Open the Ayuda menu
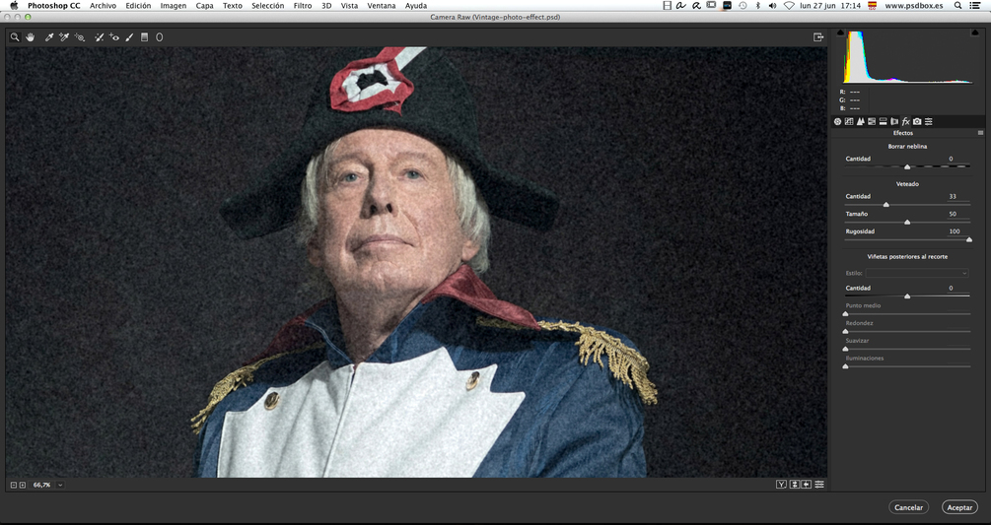Viewport: 991px width, 525px height. [x=415, y=6]
